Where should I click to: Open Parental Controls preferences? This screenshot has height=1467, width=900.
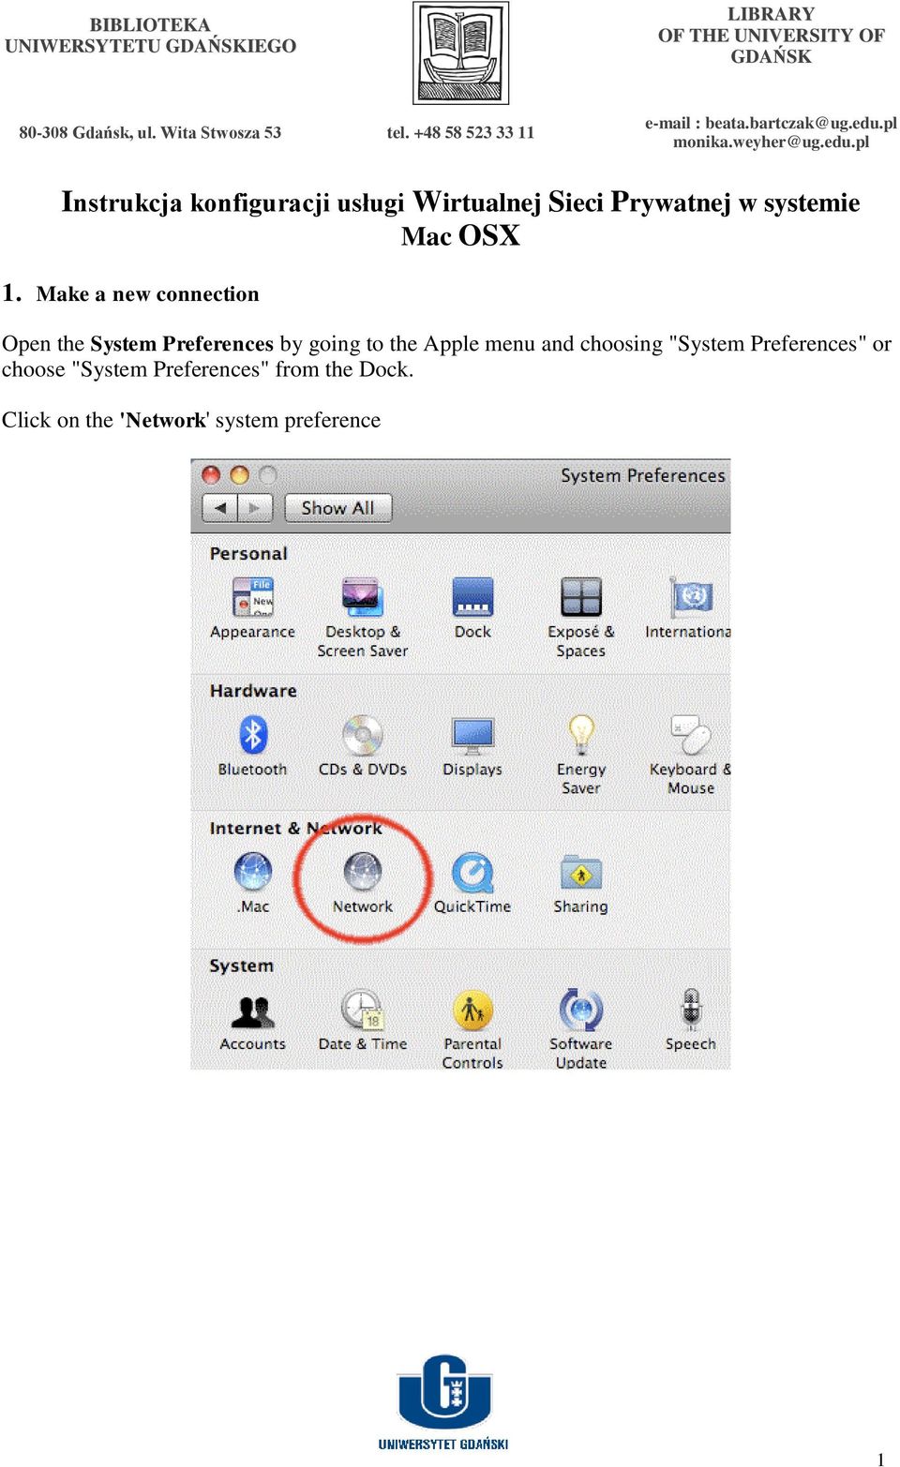pyautogui.click(x=472, y=1029)
